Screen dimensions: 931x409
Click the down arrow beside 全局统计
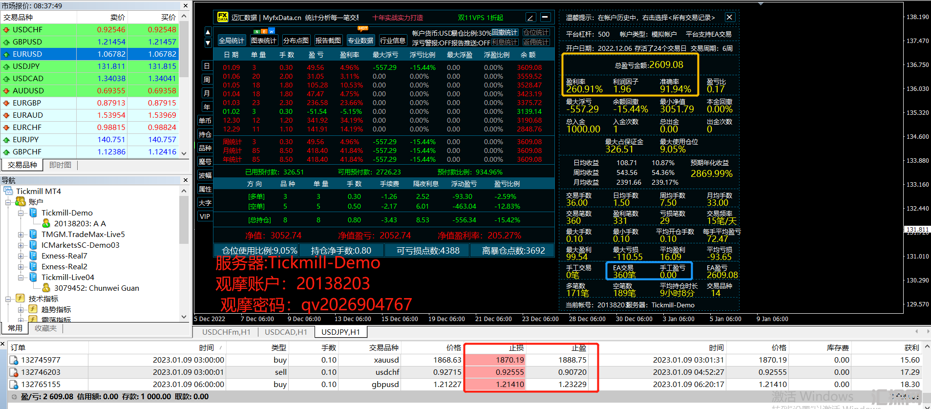208,43
